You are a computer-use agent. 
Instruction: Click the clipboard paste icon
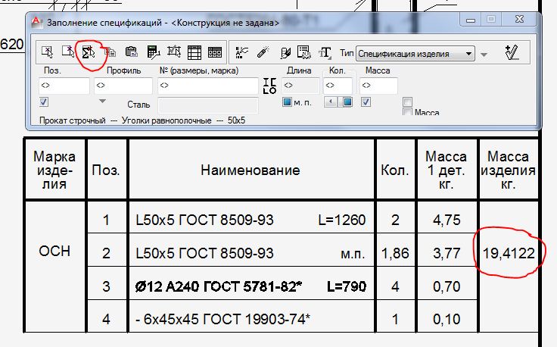click(131, 52)
